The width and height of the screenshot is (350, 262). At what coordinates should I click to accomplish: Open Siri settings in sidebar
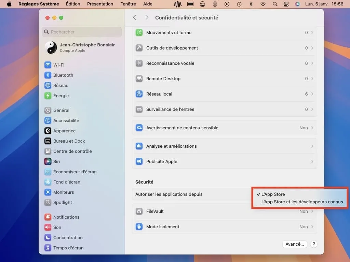click(52, 161)
